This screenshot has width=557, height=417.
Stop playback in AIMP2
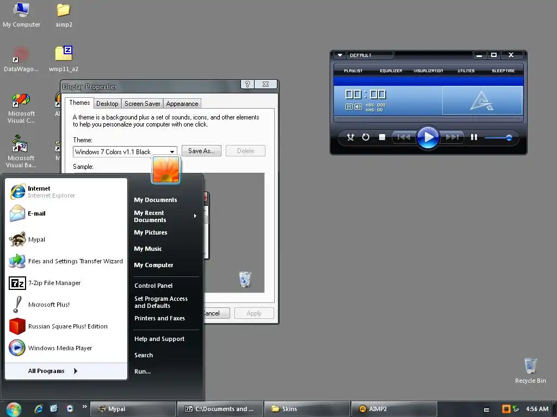tap(382, 137)
